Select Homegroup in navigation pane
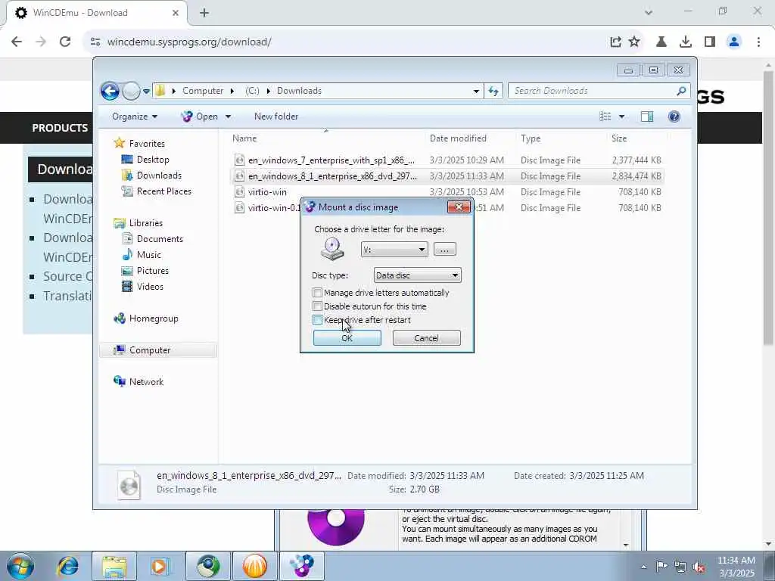 click(x=153, y=318)
